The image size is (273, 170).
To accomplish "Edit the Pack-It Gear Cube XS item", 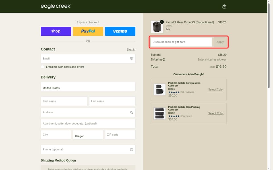I will pos(168,29).
